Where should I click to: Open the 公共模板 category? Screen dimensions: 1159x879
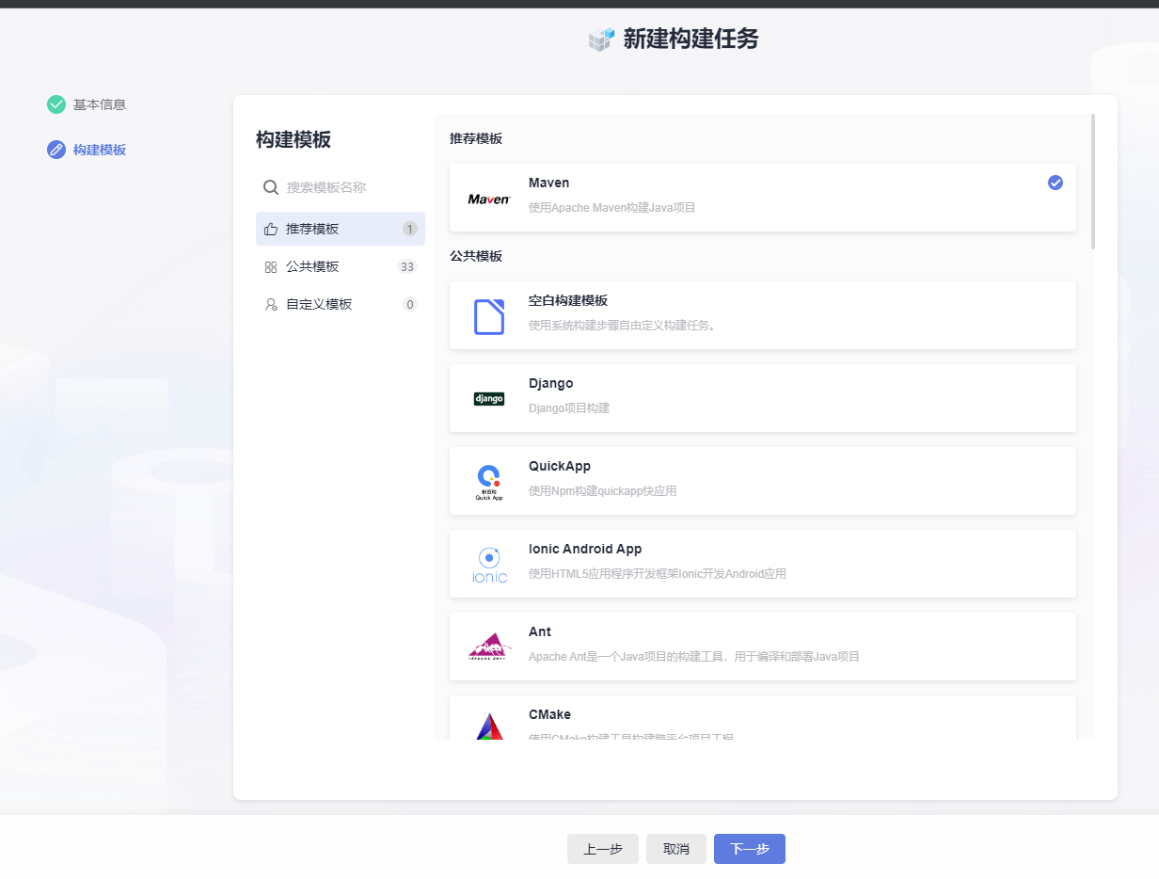point(341,266)
